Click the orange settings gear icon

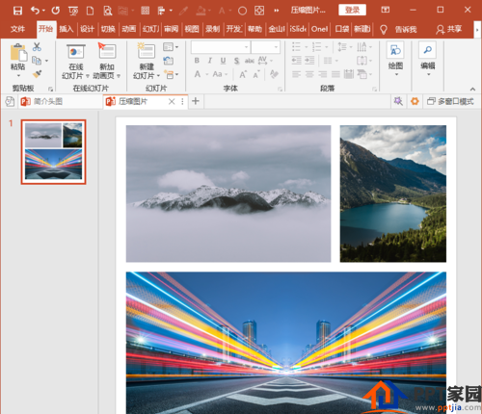click(415, 101)
